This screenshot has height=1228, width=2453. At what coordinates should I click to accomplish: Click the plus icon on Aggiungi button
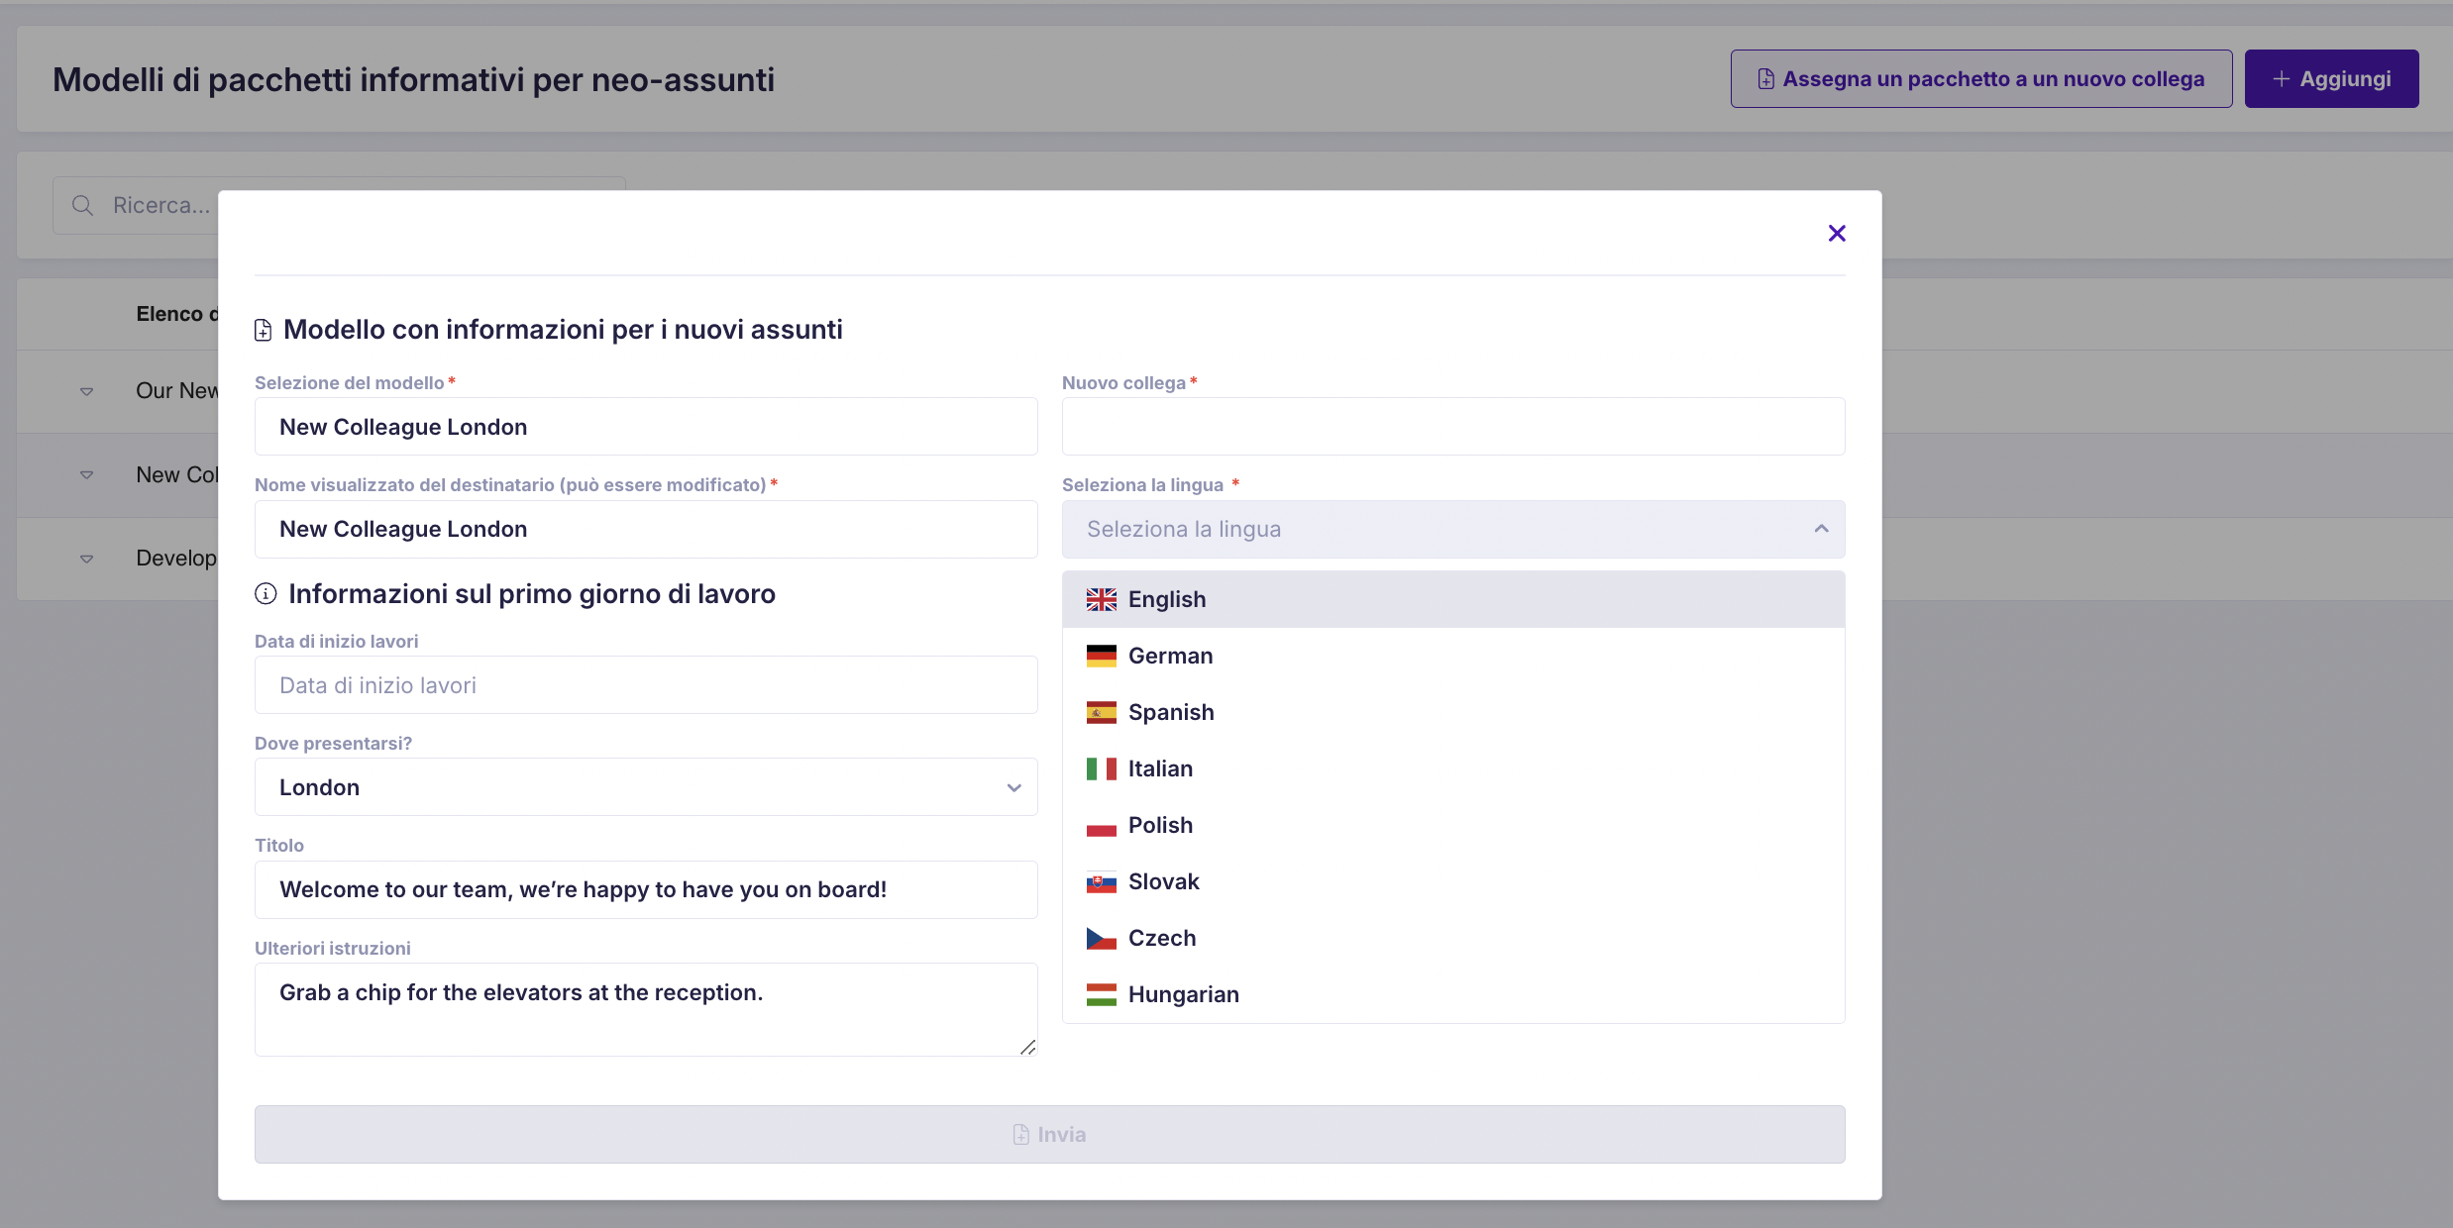pos(2281,78)
